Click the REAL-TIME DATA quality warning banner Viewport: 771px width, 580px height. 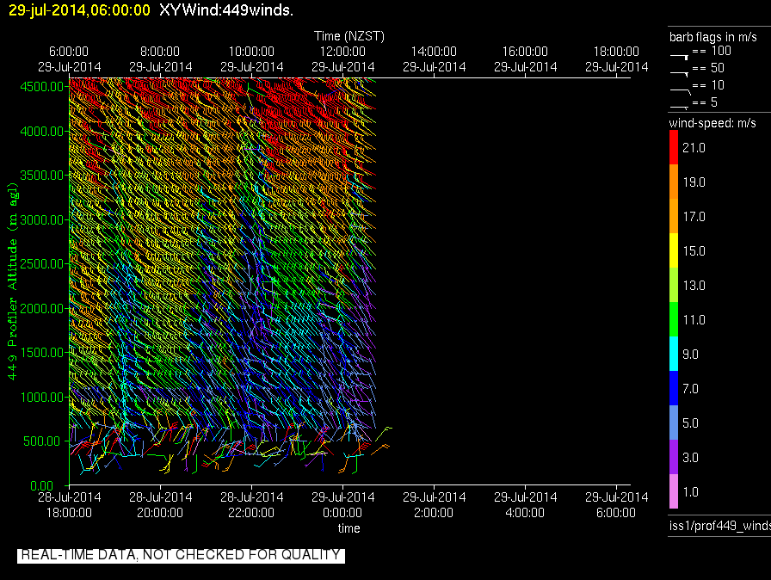(x=181, y=555)
